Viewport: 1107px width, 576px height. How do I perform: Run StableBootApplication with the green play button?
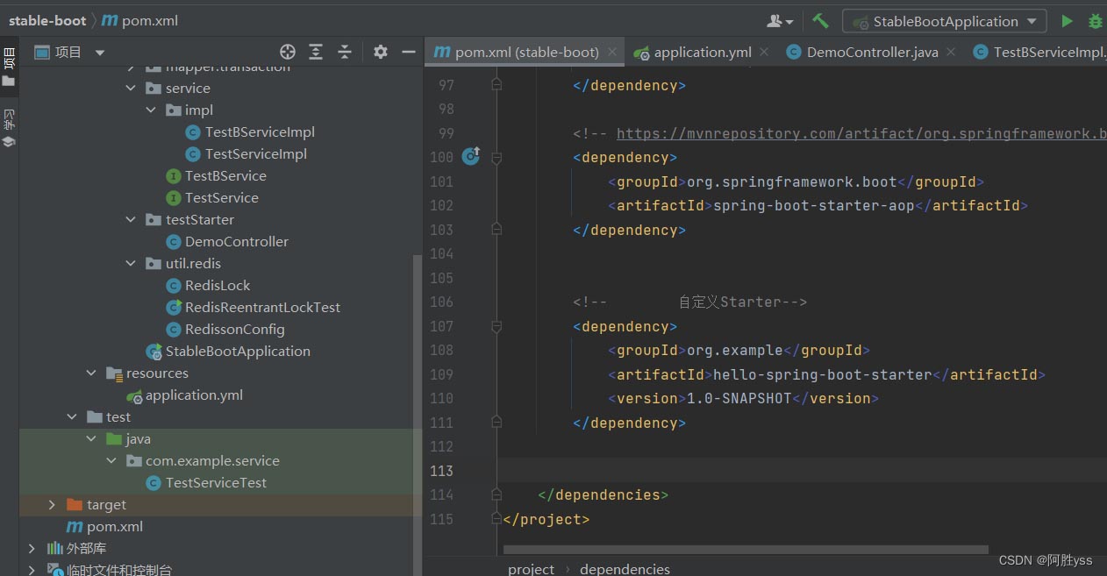[x=1067, y=21]
